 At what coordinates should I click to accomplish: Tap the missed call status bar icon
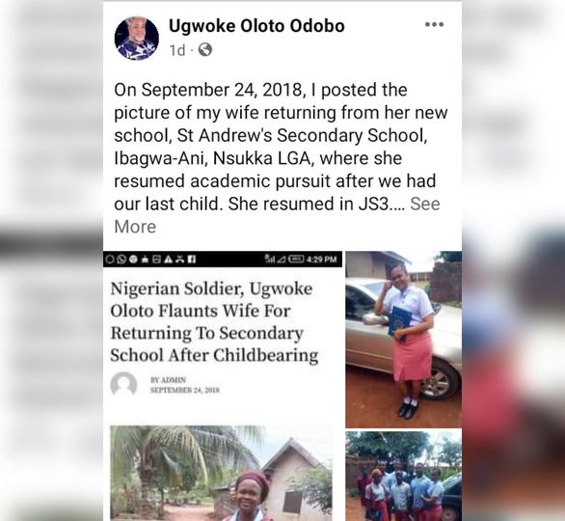(x=179, y=260)
